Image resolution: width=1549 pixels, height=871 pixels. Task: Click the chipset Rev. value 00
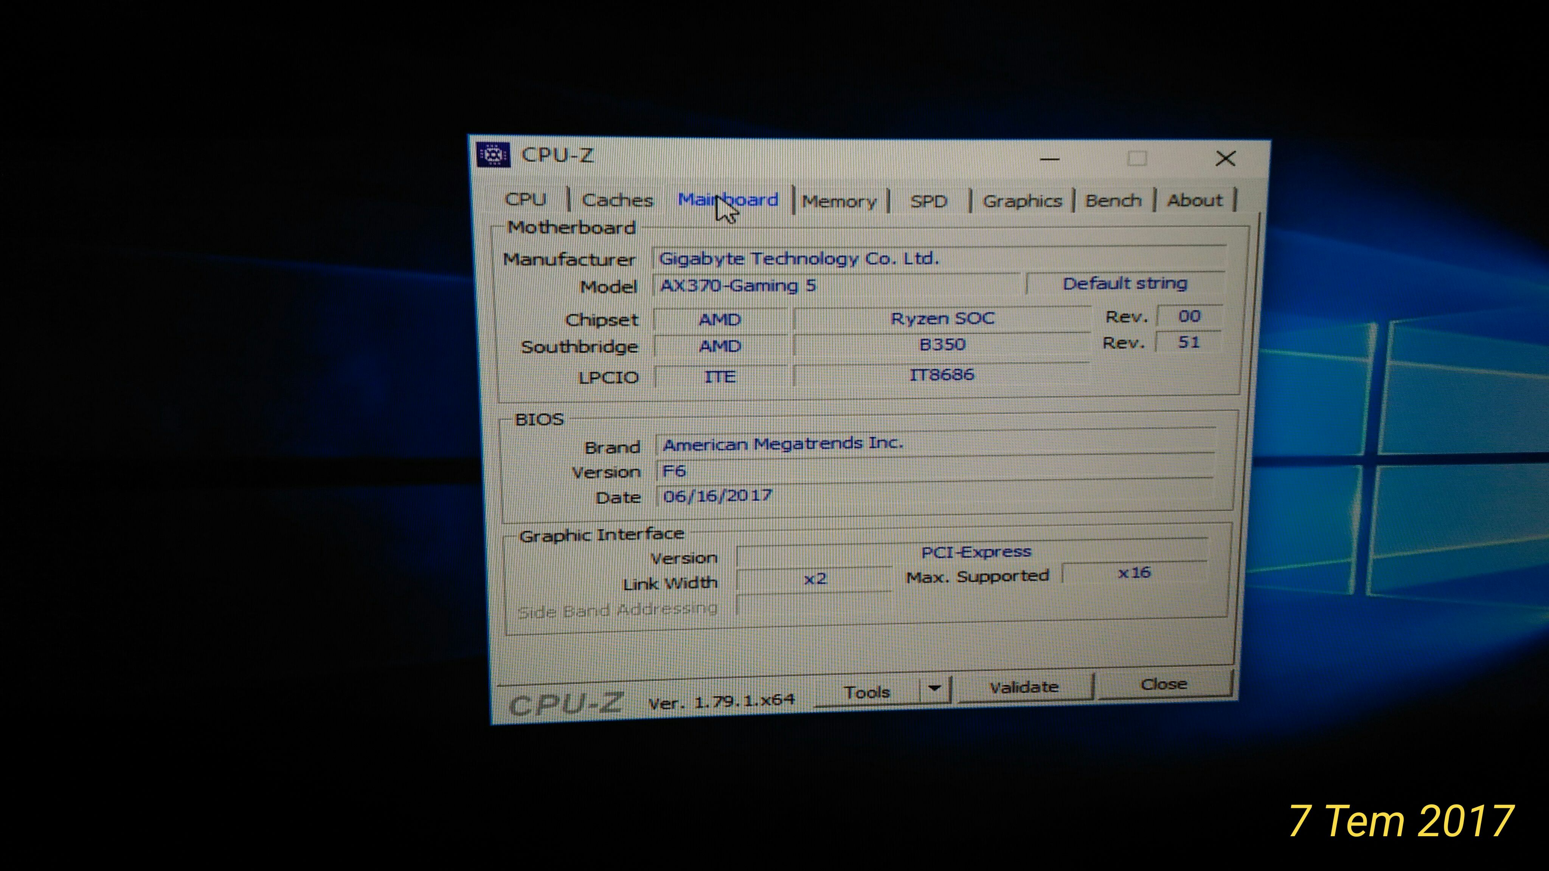1189,316
